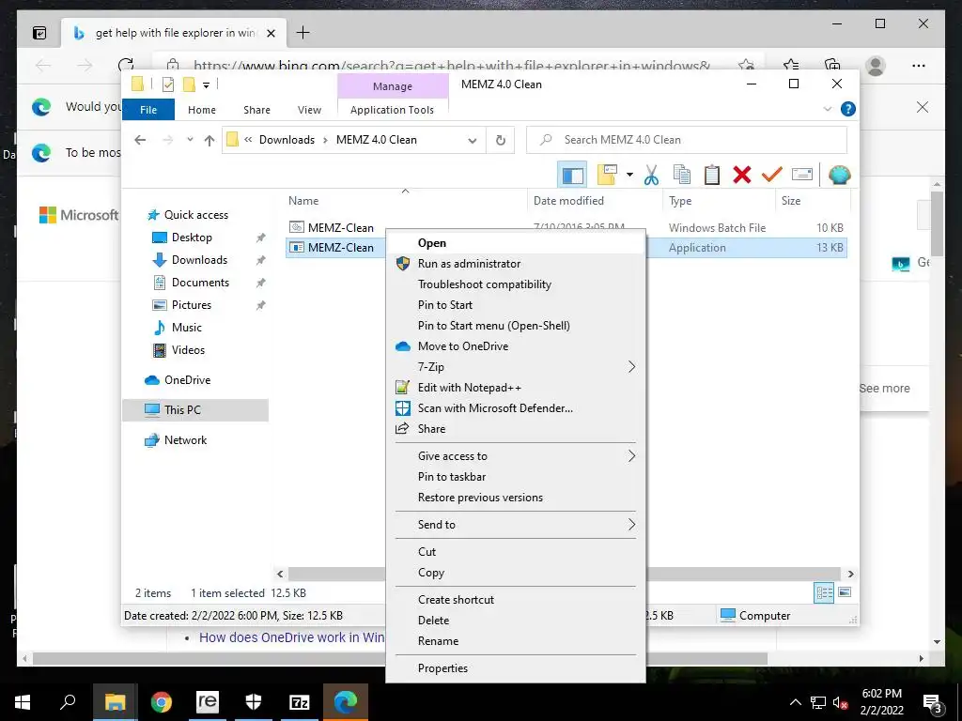This screenshot has height=721, width=962.
Task: Click the blue Help question mark icon
Action: pos(848,109)
